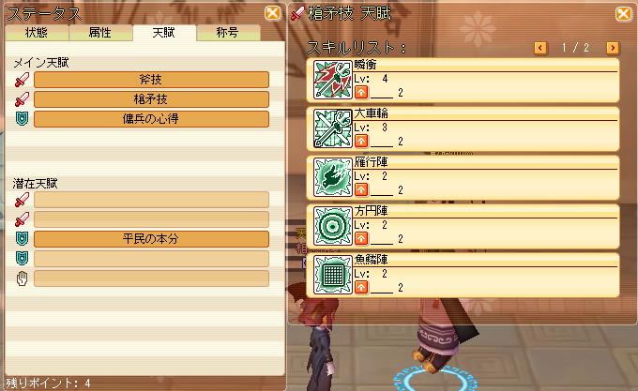Increase 魚鱗陣 level with up arrow
The height and width of the screenshot is (391, 638).
pyautogui.click(x=361, y=287)
